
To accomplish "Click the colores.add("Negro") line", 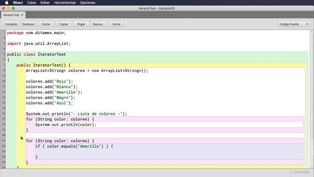I will (x=51, y=98).
